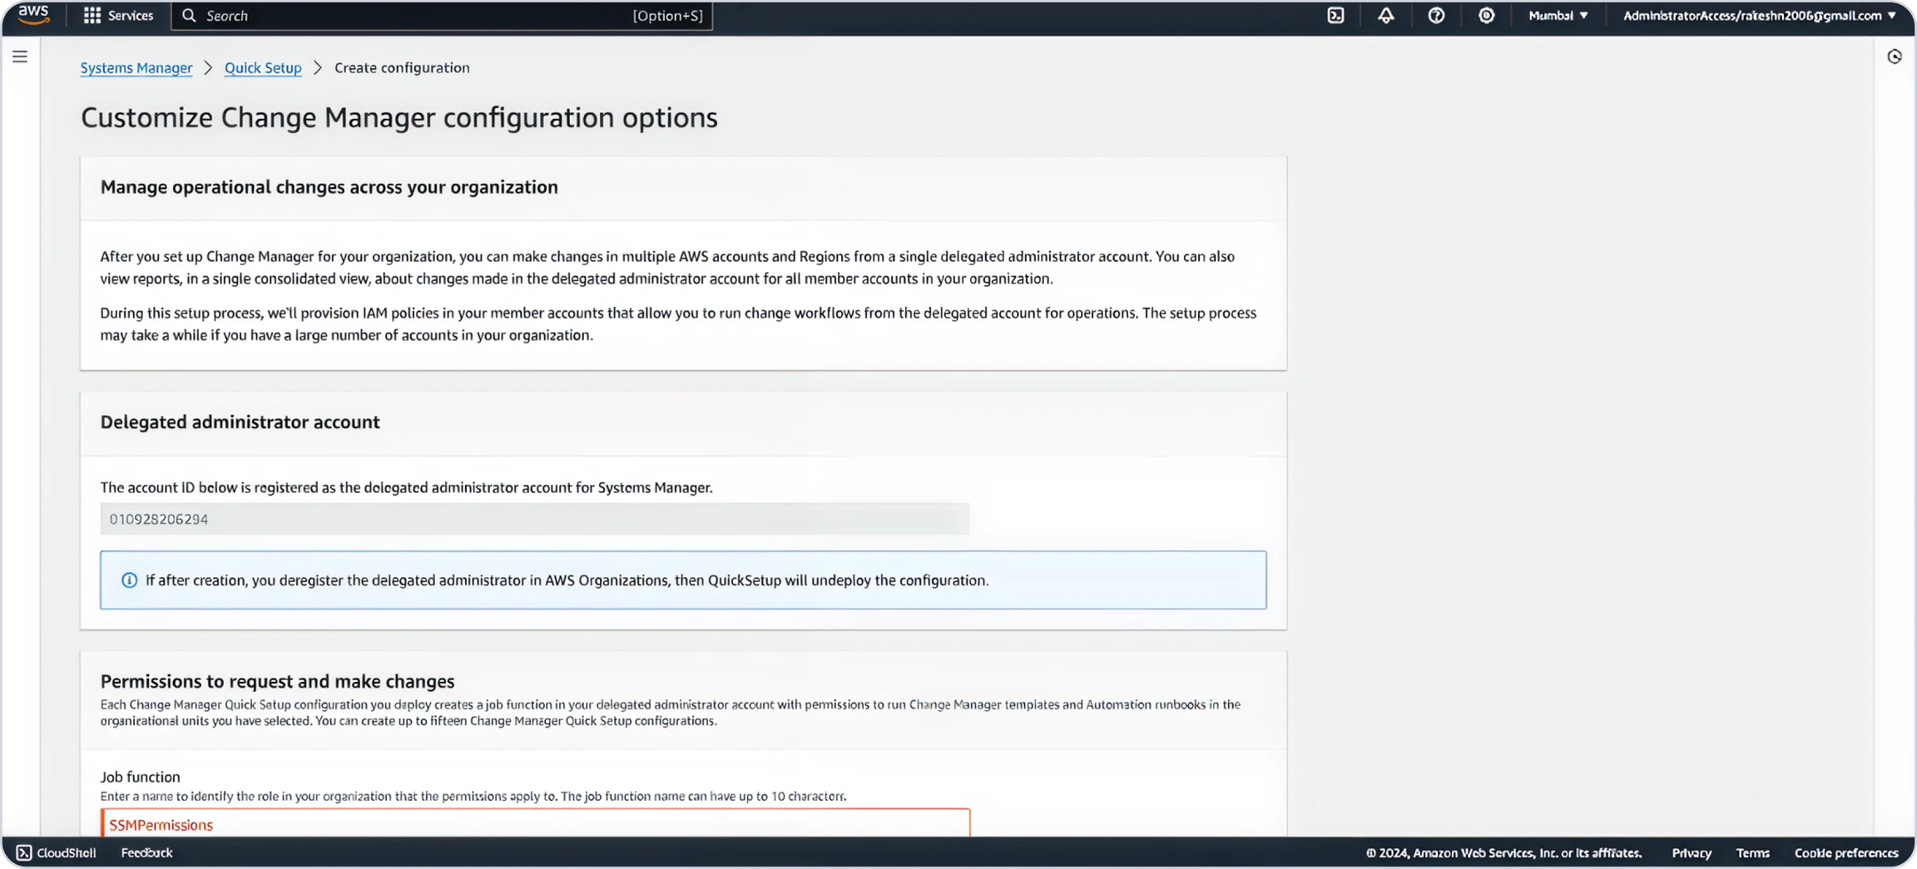
Task: Click the clock icon on right panel
Action: point(1895,57)
